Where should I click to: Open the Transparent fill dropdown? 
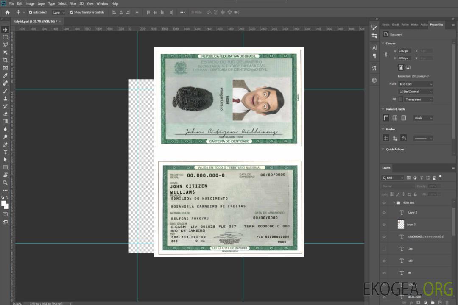pyautogui.click(x=419, y=100)
